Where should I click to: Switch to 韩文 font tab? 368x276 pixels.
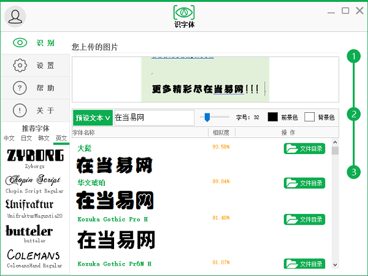[x=44, y=139]
